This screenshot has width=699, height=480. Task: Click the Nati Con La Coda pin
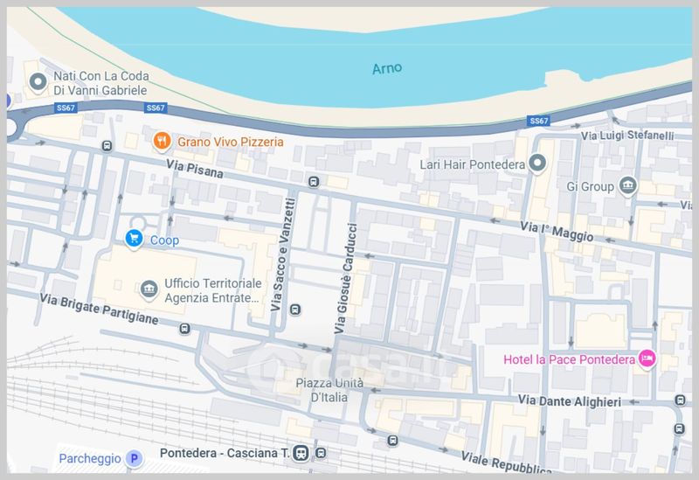[38, 82]
